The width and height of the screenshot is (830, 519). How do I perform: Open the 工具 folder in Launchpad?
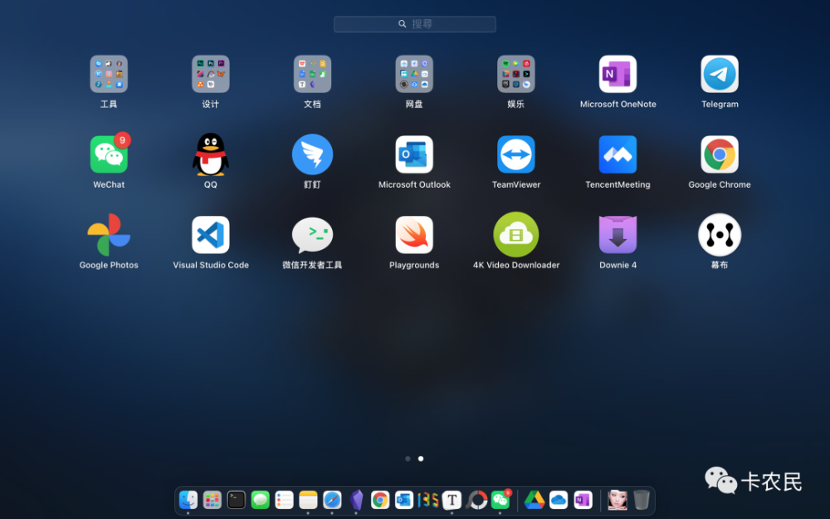coord(109,74)
